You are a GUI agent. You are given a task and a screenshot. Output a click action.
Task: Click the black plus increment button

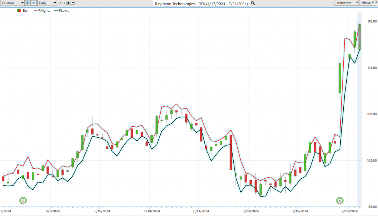coord(68,3)
